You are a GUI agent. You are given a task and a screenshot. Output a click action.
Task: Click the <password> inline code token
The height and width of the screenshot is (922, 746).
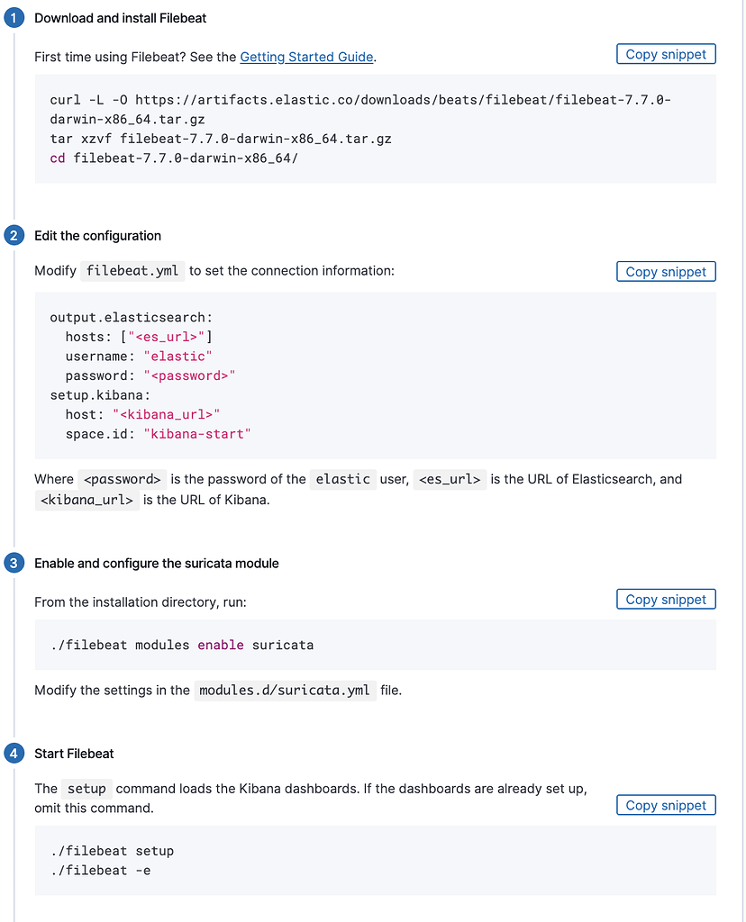click(122, 479)
